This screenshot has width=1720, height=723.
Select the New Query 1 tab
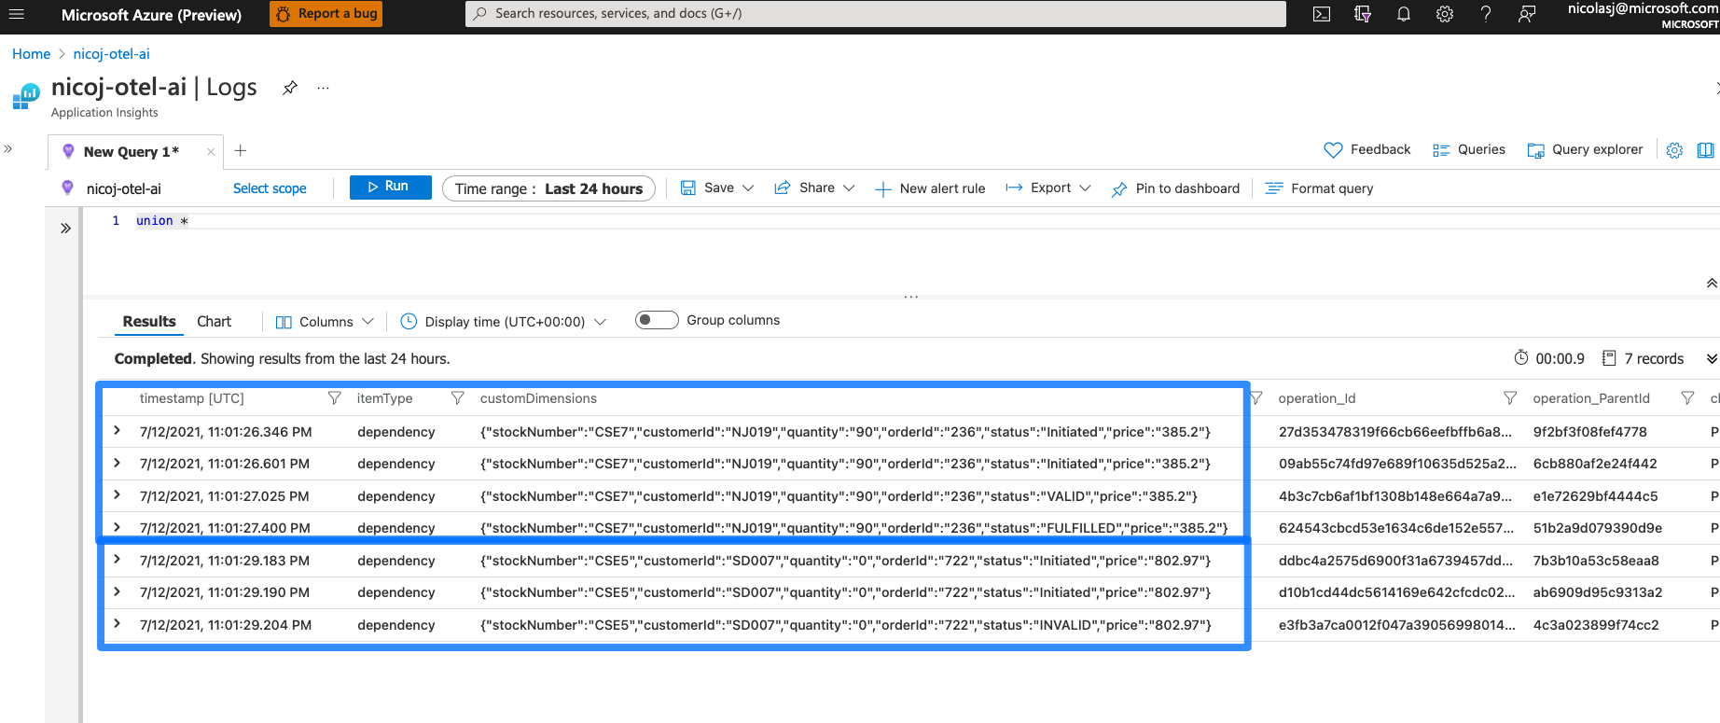click(131, 152)
